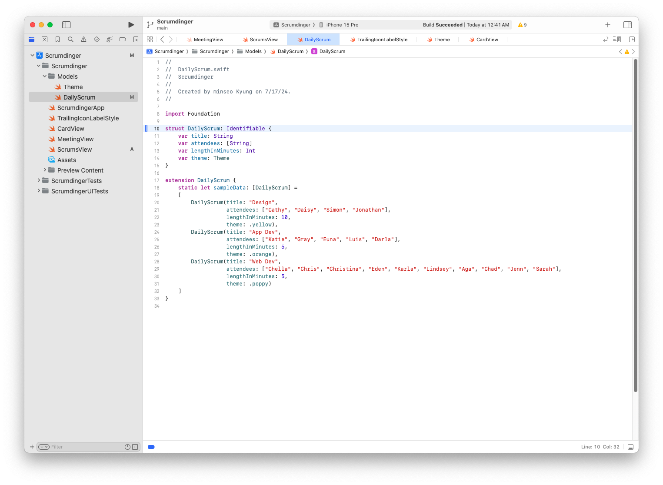663x485 pixels.
Task: Open the Project navigator folder icon
Action: tap(32, 40)
